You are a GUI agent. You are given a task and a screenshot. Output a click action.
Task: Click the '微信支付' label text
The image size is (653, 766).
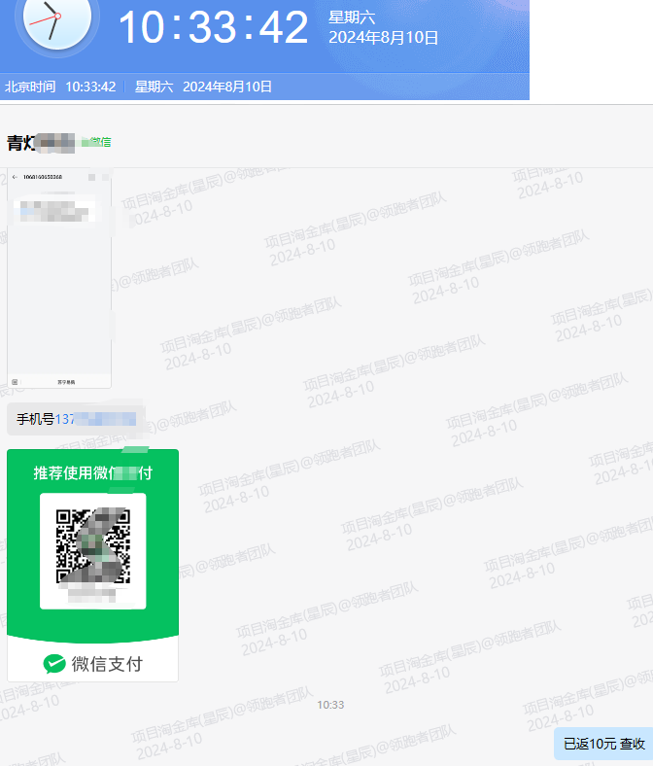click(107, 664)
